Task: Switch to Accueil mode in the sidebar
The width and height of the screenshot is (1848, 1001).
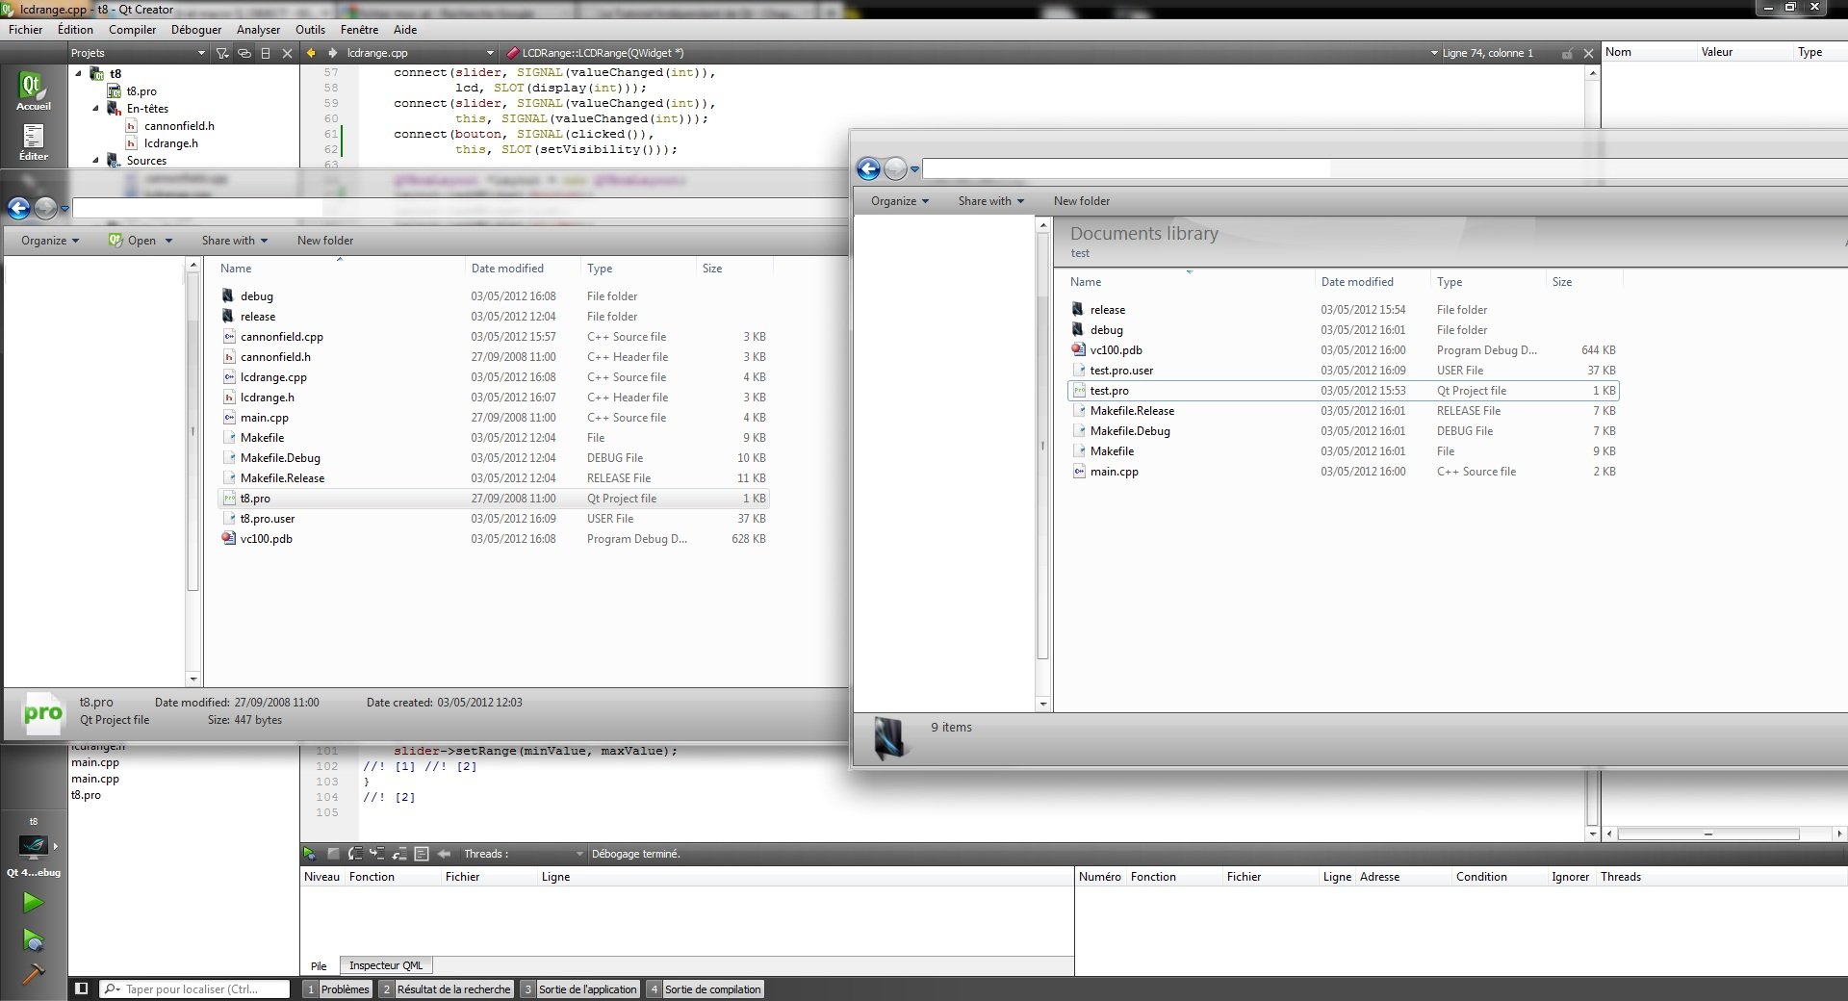Action: pos(34,91)
